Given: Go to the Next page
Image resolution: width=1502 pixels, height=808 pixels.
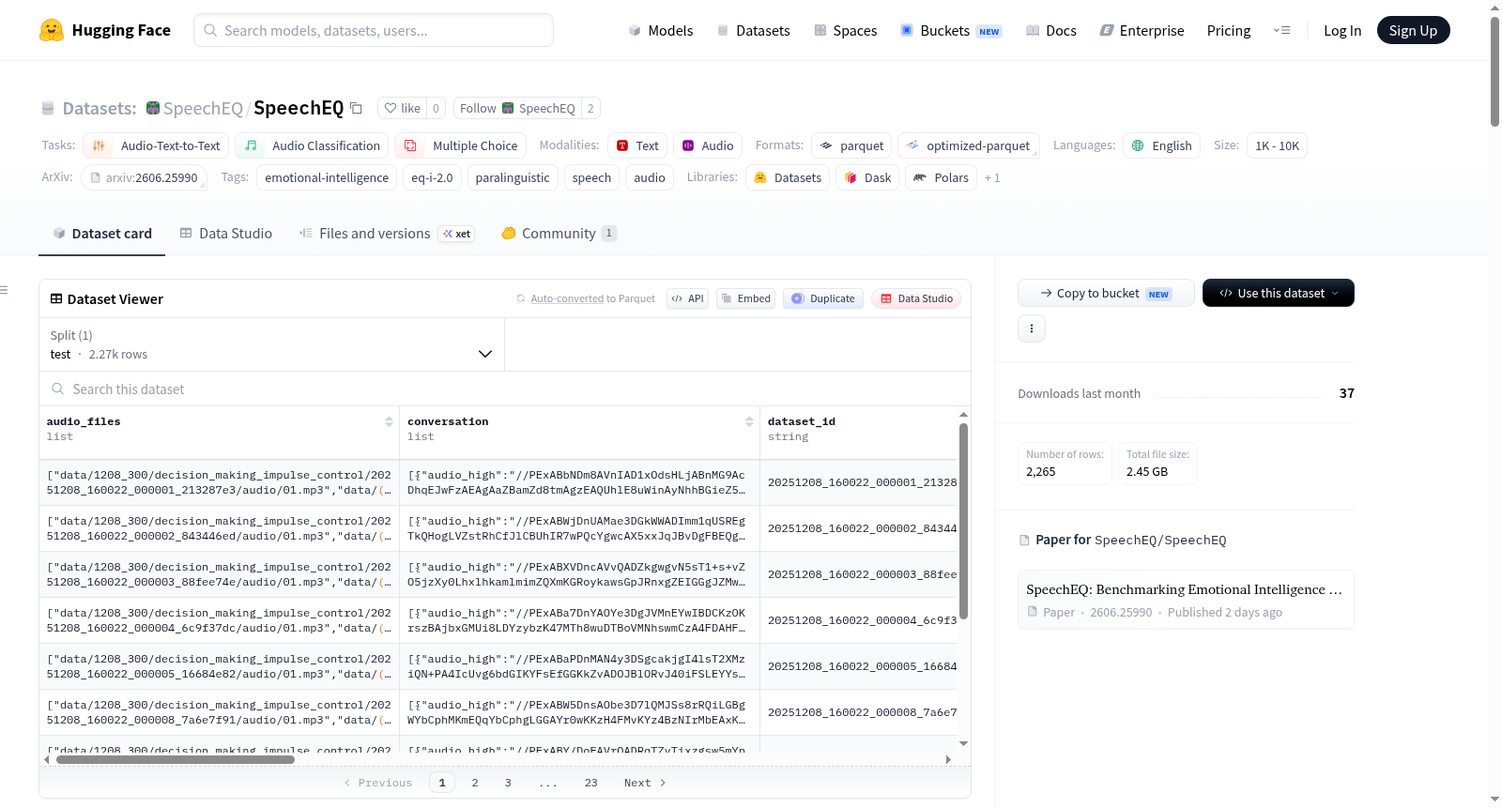Looking at the screenshot, I should click(645, 783).
